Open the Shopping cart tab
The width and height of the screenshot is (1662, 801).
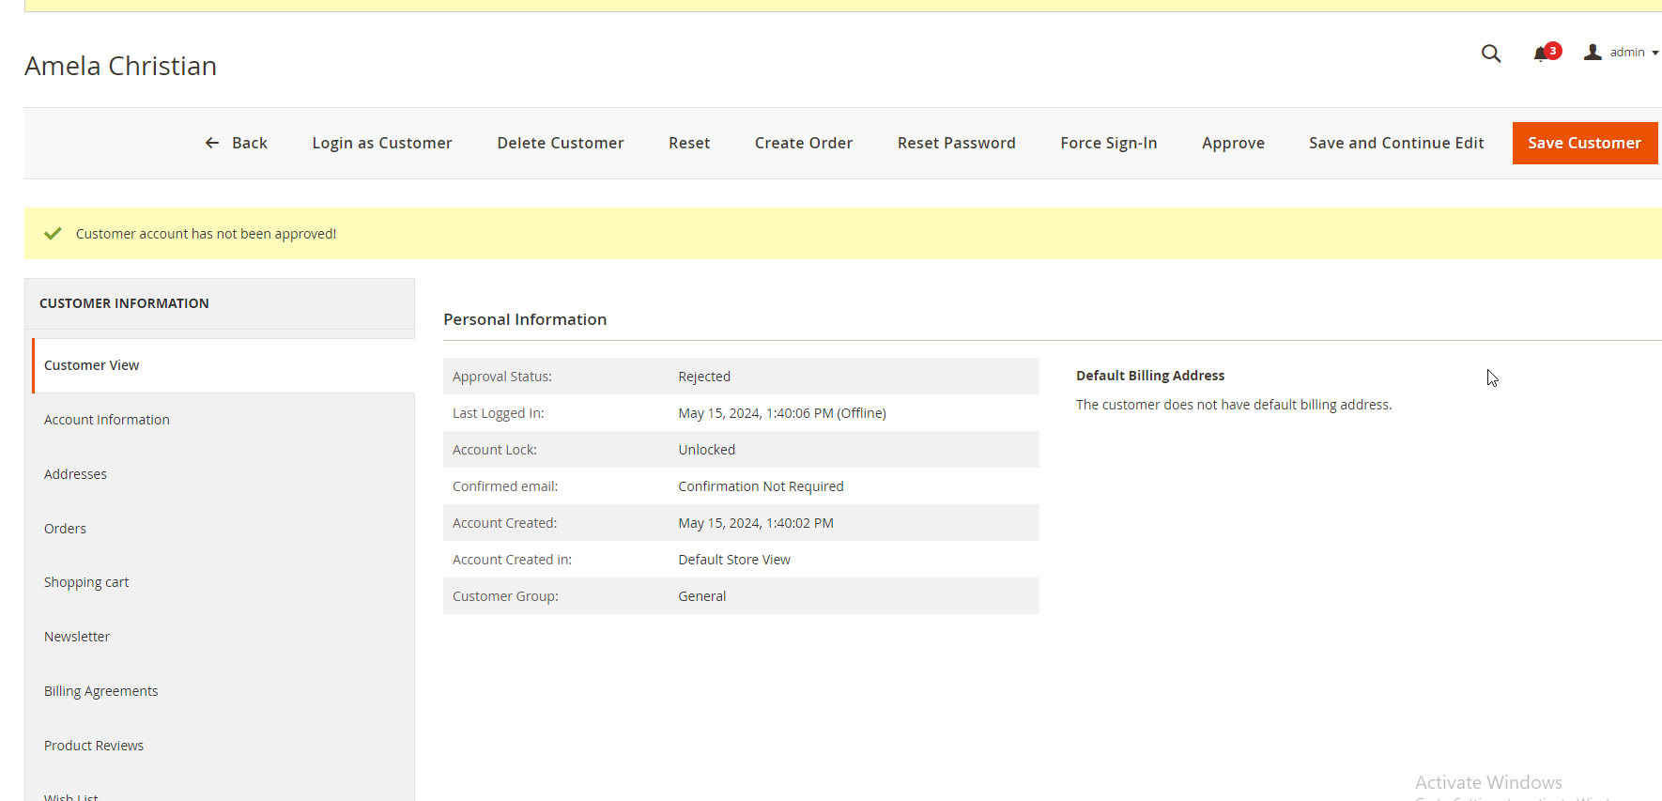coord(86,582)
